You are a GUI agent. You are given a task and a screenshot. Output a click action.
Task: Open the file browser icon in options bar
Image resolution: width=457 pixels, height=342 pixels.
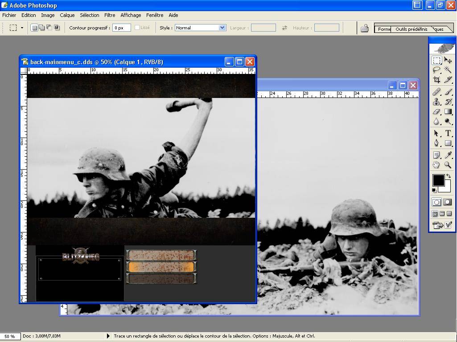pos(365,28)
